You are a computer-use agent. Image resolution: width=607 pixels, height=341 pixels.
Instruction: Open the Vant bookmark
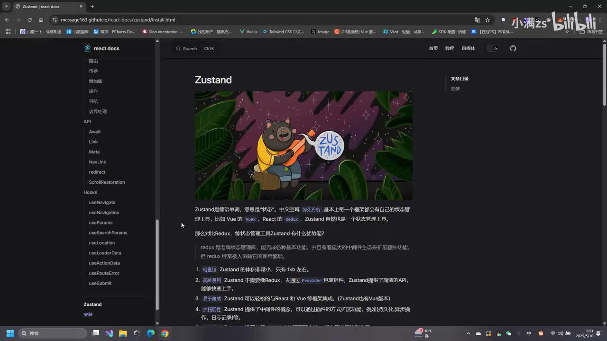click(x=403, y=32)
